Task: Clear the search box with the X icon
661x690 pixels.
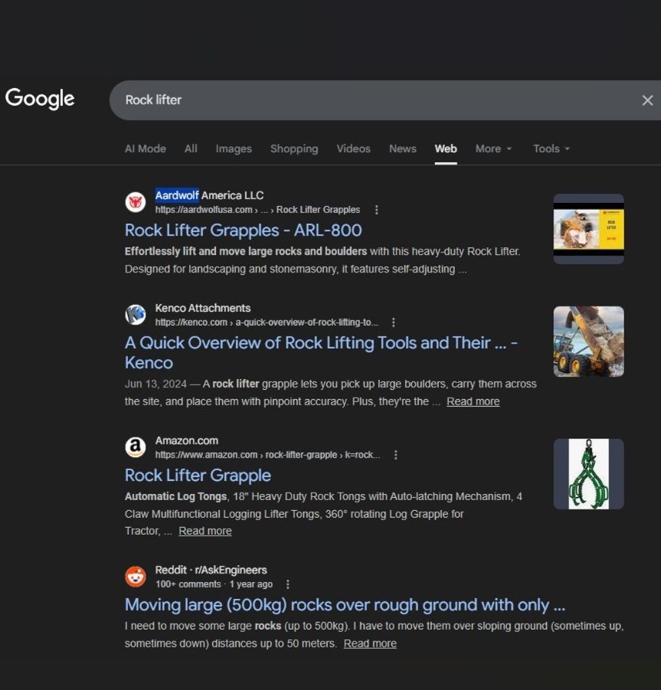Action: tap(647, 100)
